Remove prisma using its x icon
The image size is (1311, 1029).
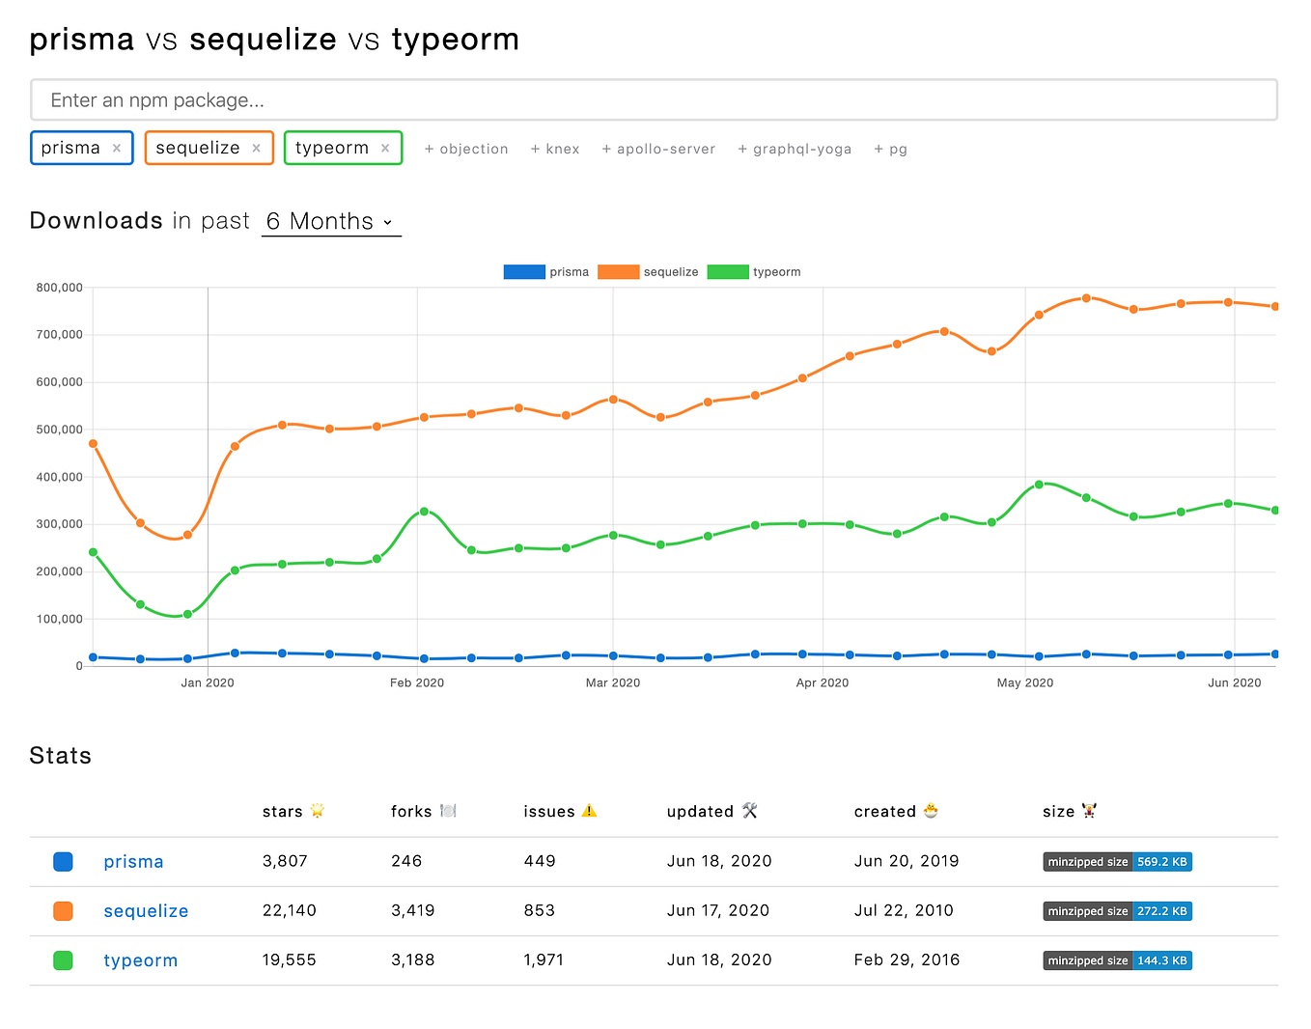(117, 148)
